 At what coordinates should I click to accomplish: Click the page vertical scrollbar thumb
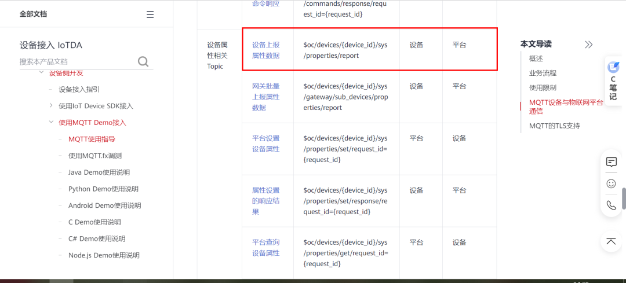[x=624, y=199]
